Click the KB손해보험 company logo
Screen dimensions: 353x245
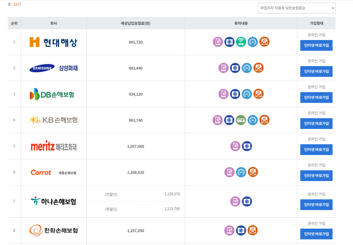pyautogui.click(x=54, y=120)
